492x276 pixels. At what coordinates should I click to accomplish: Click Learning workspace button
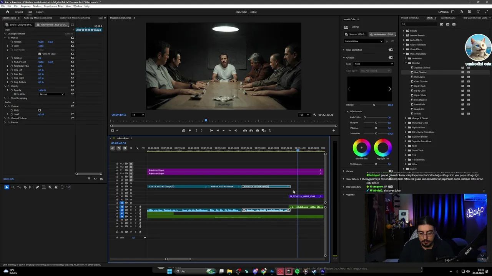coord(443,12)
